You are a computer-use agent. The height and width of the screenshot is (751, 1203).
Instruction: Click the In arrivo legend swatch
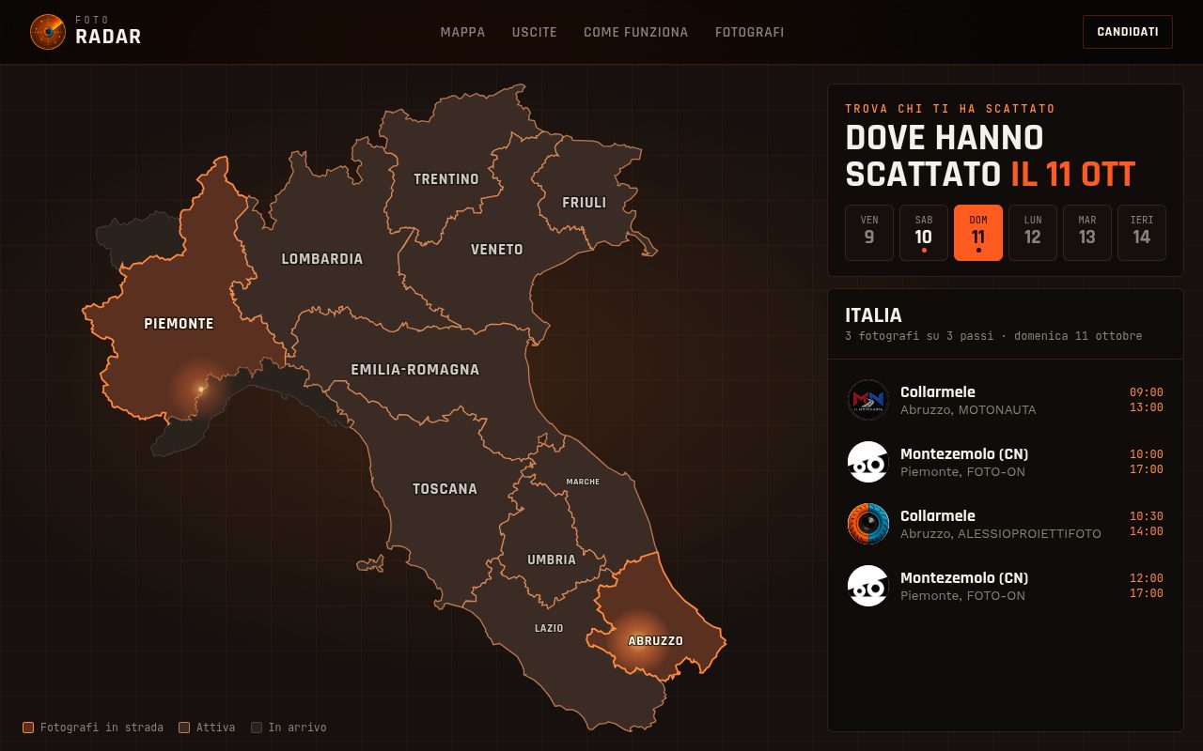[x=257, y=728]
